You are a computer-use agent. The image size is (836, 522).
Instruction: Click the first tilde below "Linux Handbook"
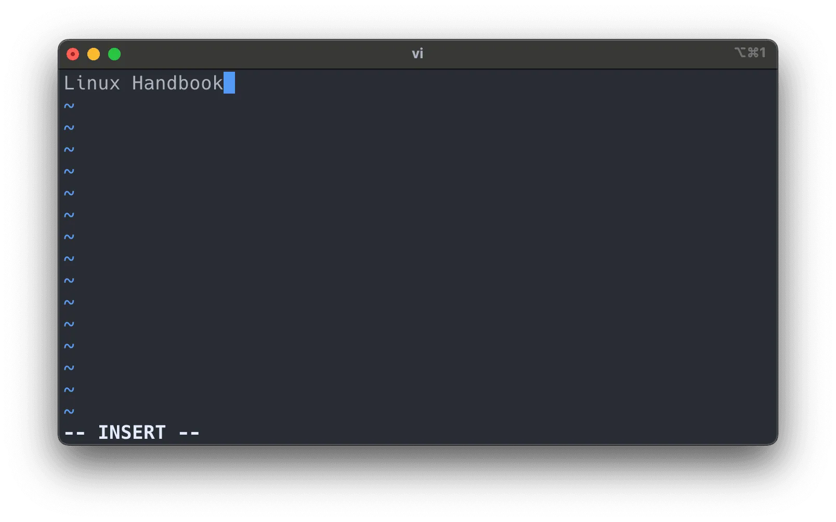(x=69, y=106)
